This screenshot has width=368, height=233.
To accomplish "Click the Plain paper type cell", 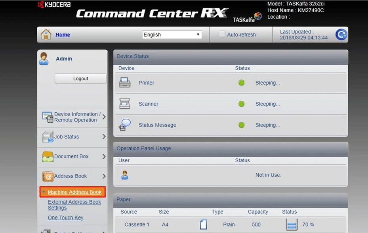I will pyautogui.click(x=229, y=225).
